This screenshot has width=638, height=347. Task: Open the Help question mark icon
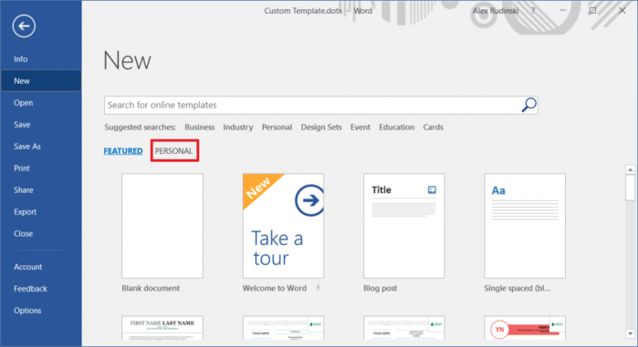tap(533, 11)
